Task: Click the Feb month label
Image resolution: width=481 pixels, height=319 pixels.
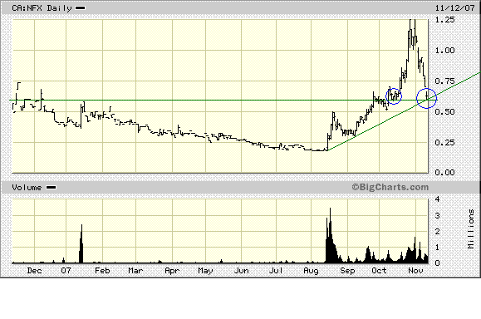Action: tap(102, 271)
